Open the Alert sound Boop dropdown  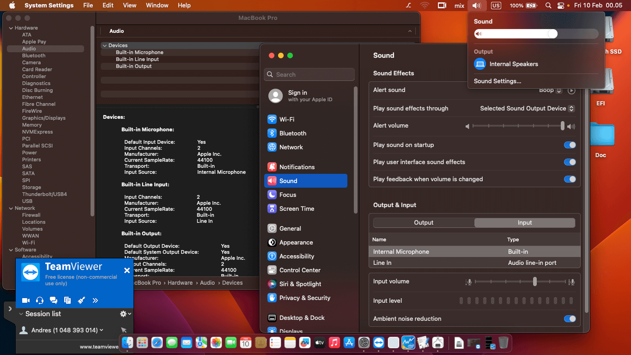click(551, 91)
